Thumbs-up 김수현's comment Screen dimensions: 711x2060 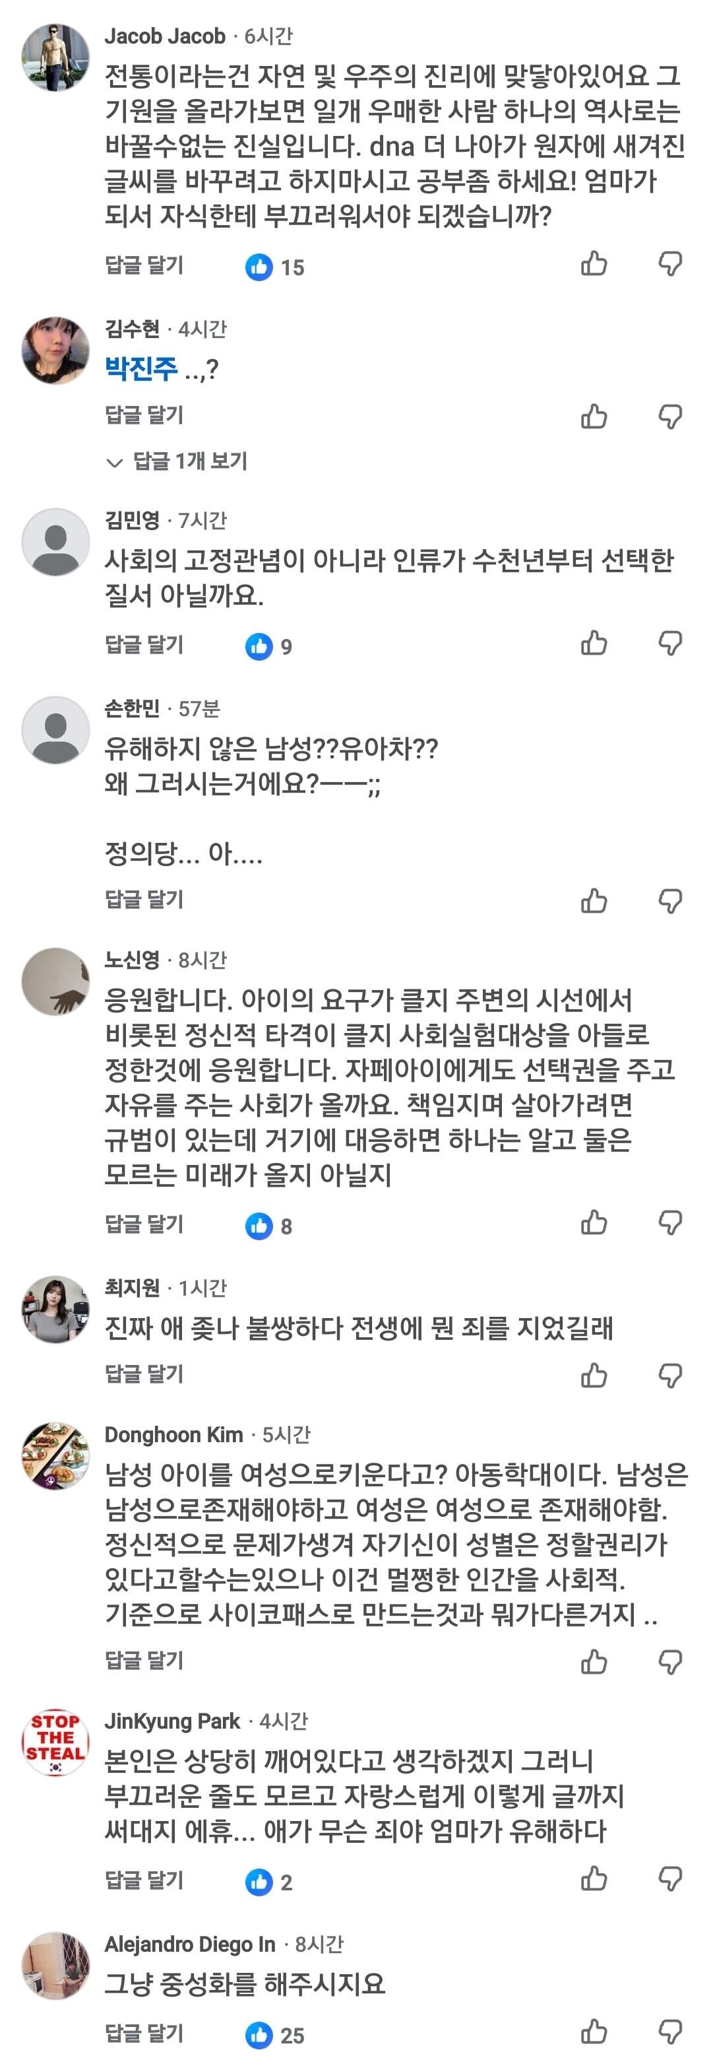[x=594, y=416]
